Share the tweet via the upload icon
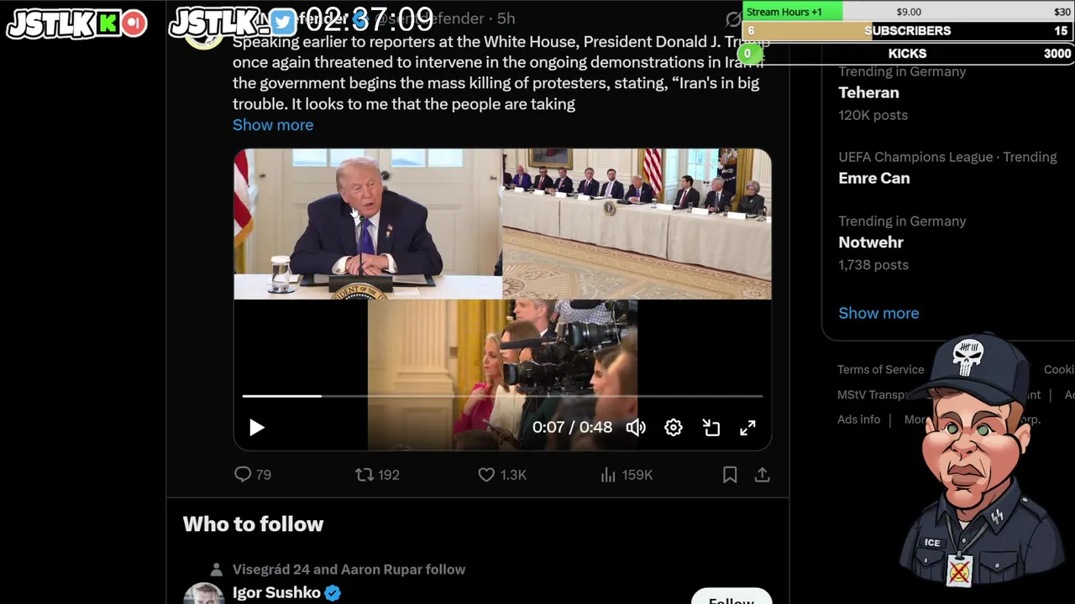This screenshot has height=604, width=1075. click(762, 475)
